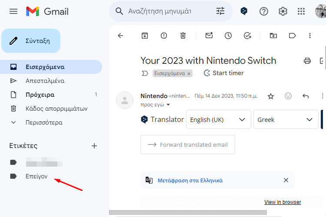The image size is (326, 217).
Task: Open target language Greek dropdown
Action: 286,120
